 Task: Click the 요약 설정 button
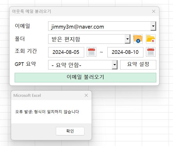(x=138, y=65)
